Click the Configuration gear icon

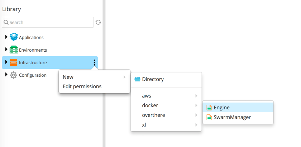coord(14,75)
